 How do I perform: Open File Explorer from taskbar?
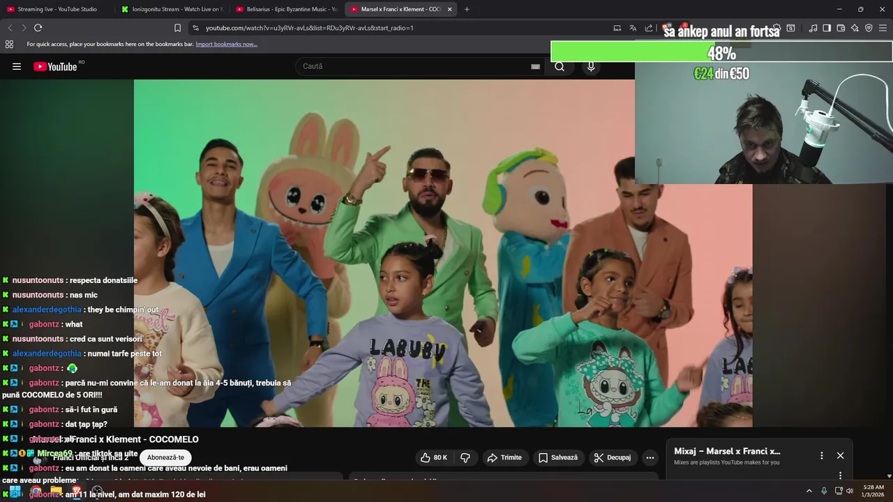pyautogui.click(x=56, y=491)
